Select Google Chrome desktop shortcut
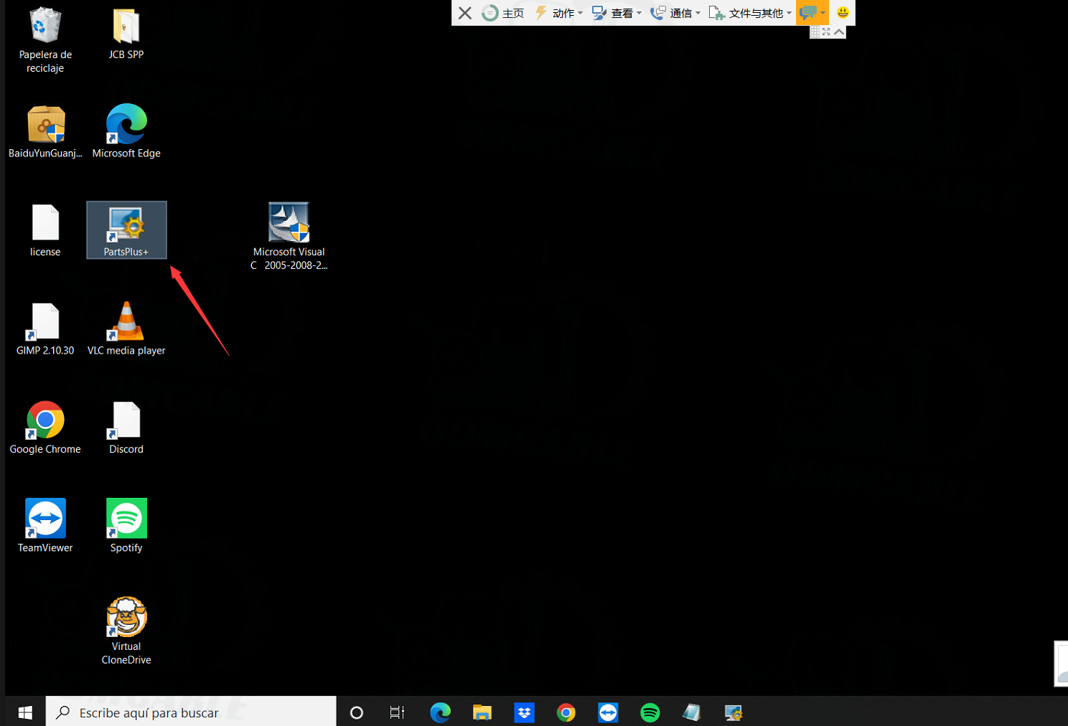Image resolution: width=1068 pixels, height=726 pixels. pos(45,428)
